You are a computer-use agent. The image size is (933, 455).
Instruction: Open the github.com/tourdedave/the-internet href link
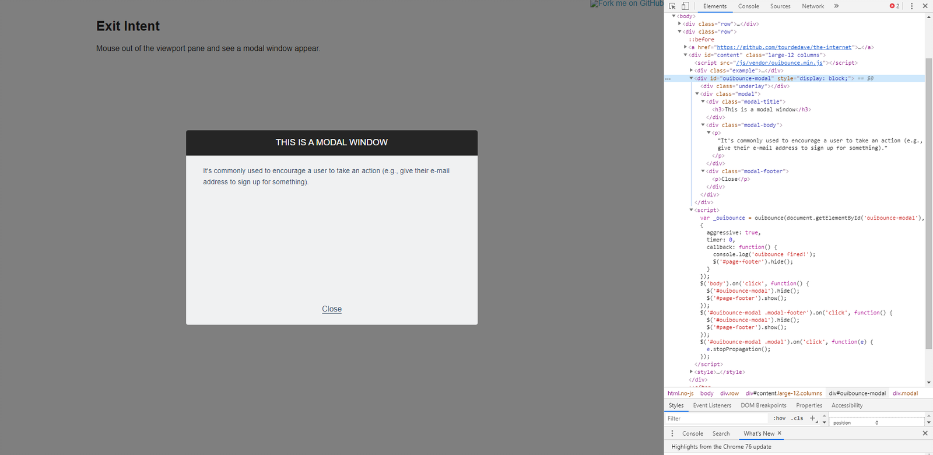(784, 47)
